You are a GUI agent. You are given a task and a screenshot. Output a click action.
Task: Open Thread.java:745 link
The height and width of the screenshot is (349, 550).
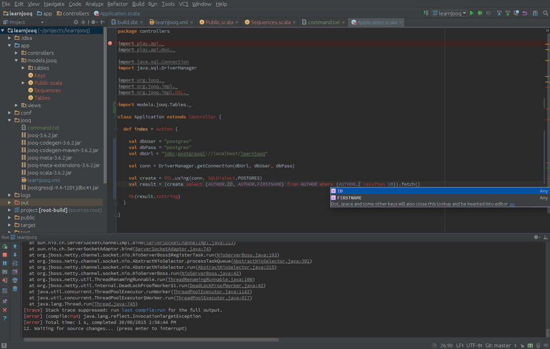(x=115, y=304)
